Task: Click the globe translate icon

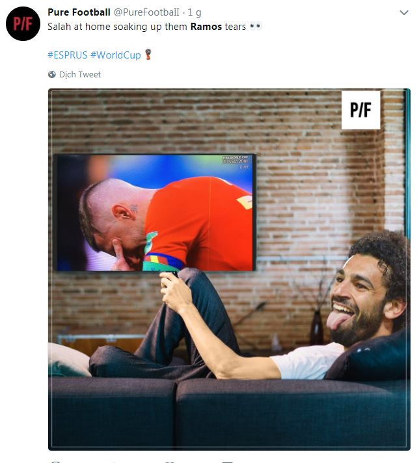Action: click(51, 74)
